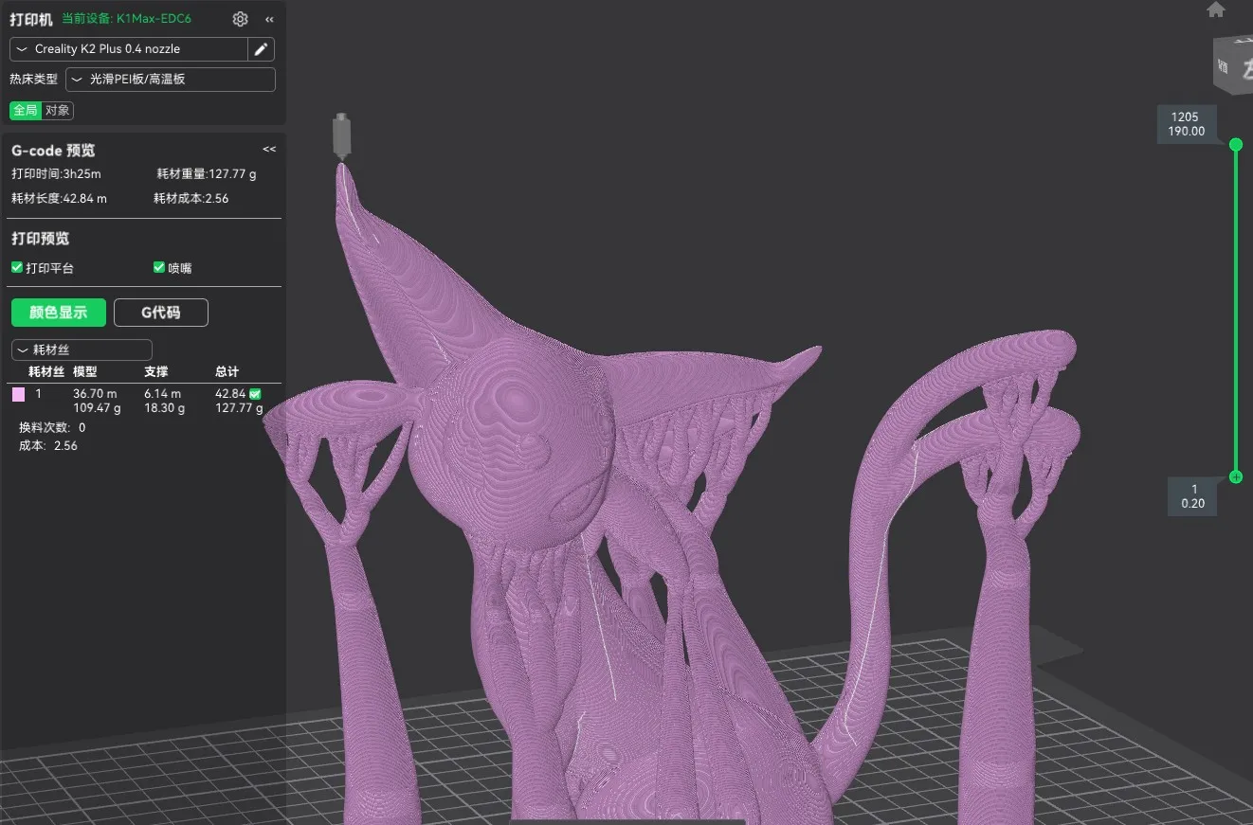Open printer settings gear icon
The image size is (1253, 825).
[241, 20]
